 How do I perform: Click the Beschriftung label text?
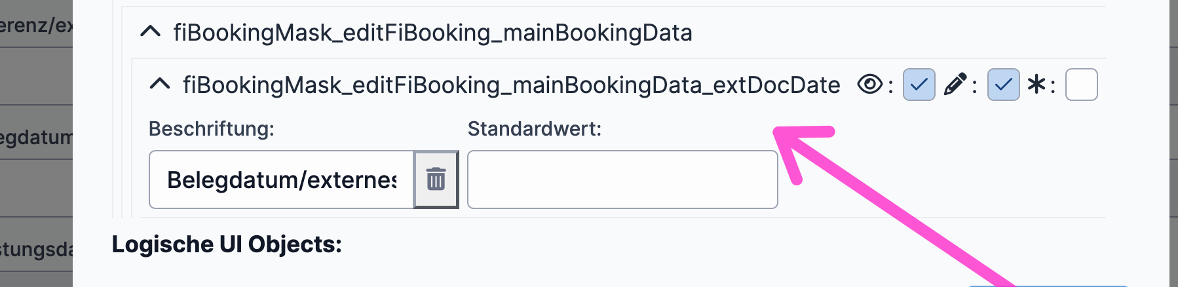click(x=211, y=128)
